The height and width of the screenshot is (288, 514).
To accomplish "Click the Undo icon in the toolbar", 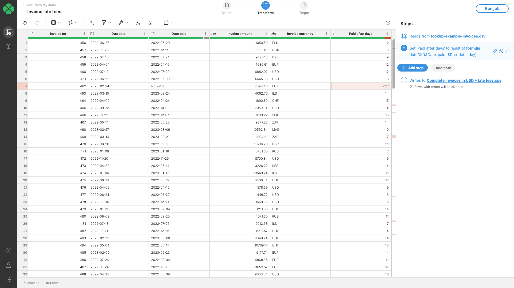I will [x=25, y=23].
